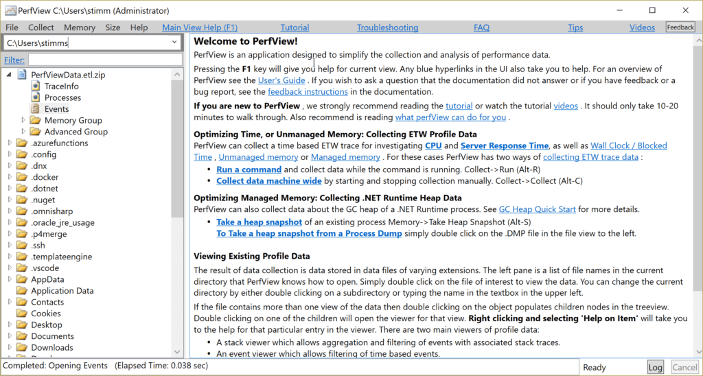Click the Application Data folder icon
Screen dimensions: 703x376
[22, 290]
